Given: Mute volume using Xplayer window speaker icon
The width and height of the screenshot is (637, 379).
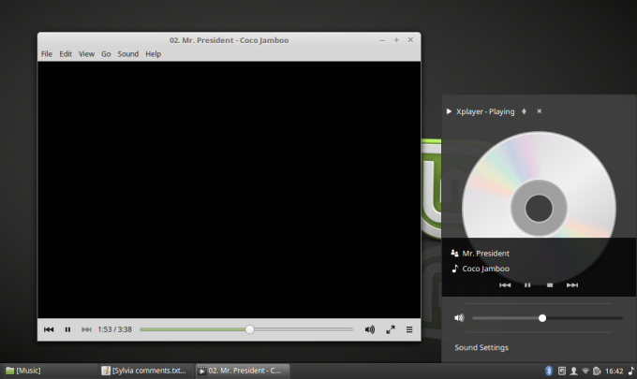Looking at the screenshot, I should tap(370, 329).
